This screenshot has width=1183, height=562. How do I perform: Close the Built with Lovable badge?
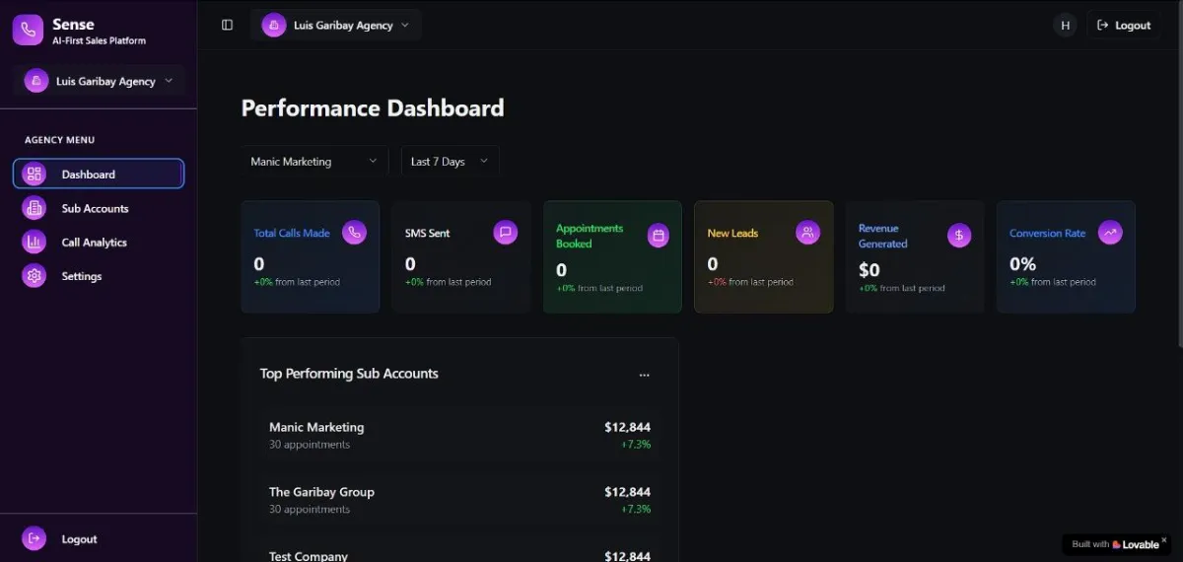(x=1163, y=539)
